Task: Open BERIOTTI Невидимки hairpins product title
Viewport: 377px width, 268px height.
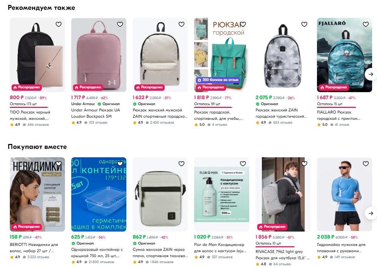Action: [34, 248]
